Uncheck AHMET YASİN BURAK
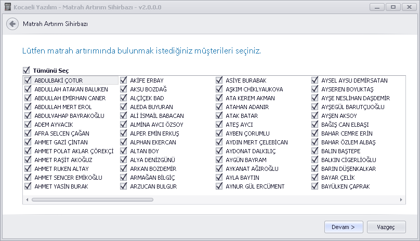 (28, 186)
